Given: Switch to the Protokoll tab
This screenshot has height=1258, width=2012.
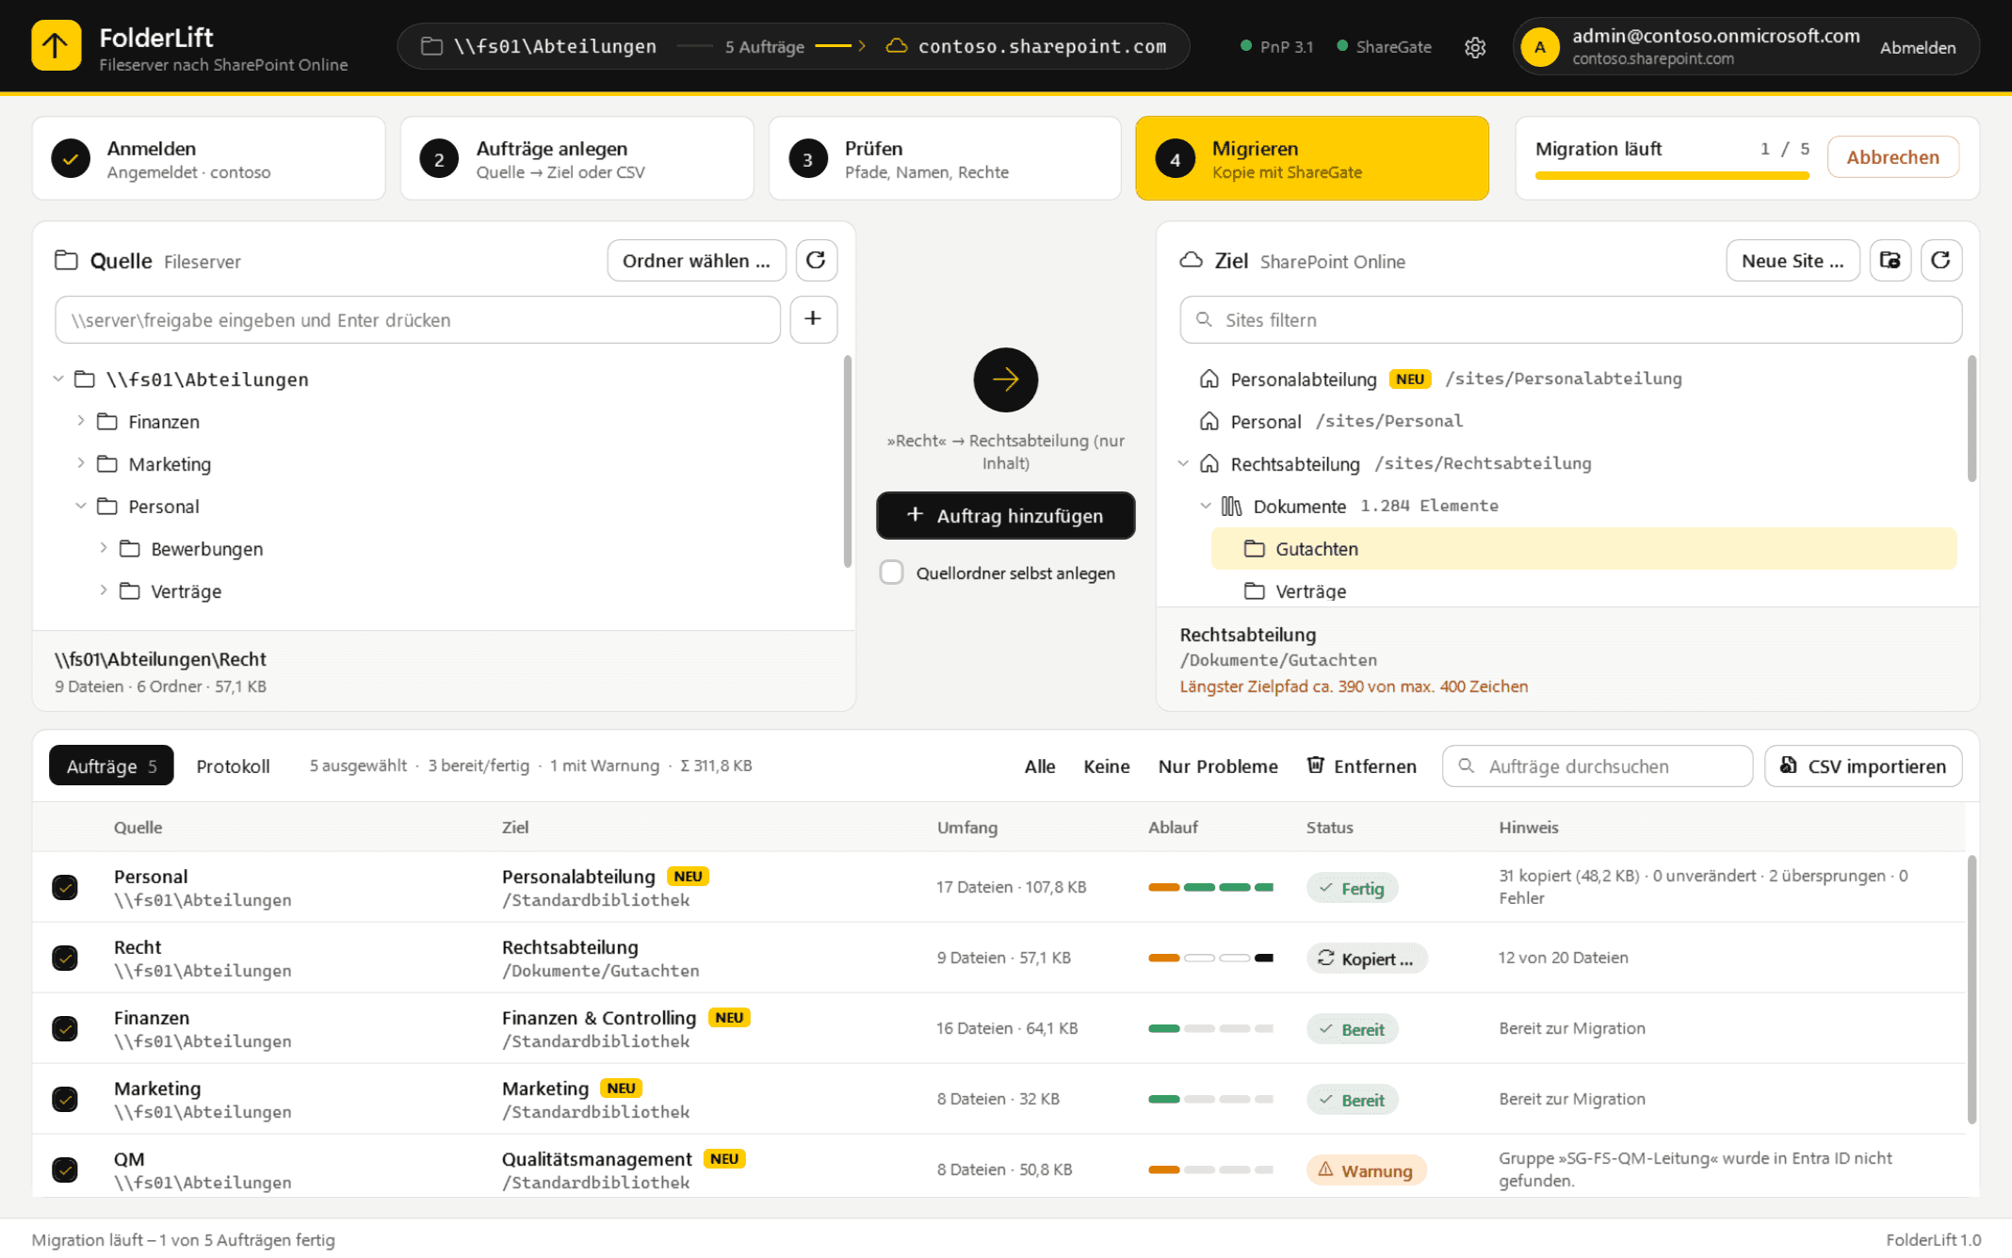Looking at the screenshot, I should [233, 766].
